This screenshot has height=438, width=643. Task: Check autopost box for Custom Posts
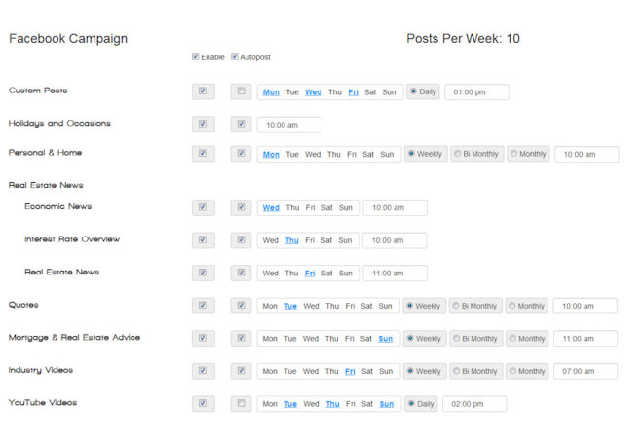(242, 91)
